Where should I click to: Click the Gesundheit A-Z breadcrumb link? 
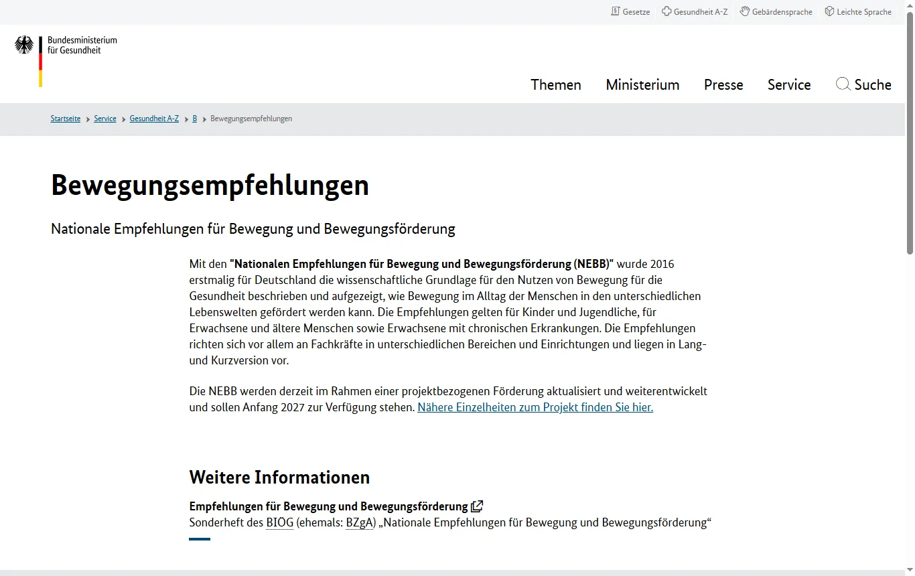(154, 119)
